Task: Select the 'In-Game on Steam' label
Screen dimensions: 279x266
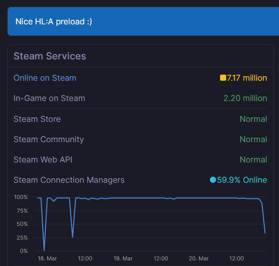Action: (49, 98)
